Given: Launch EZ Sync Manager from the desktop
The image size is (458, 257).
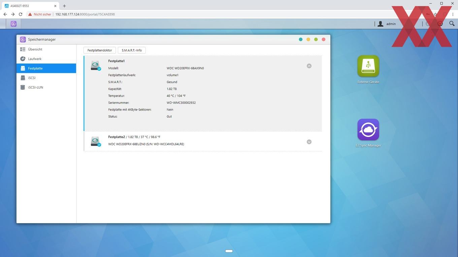Looking at the screenshot, I should click(368, 129).
